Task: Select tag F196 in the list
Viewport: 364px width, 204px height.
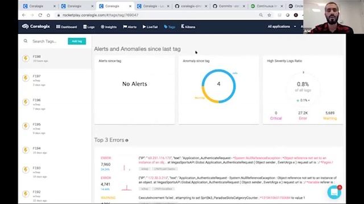Action: (55, 104)
